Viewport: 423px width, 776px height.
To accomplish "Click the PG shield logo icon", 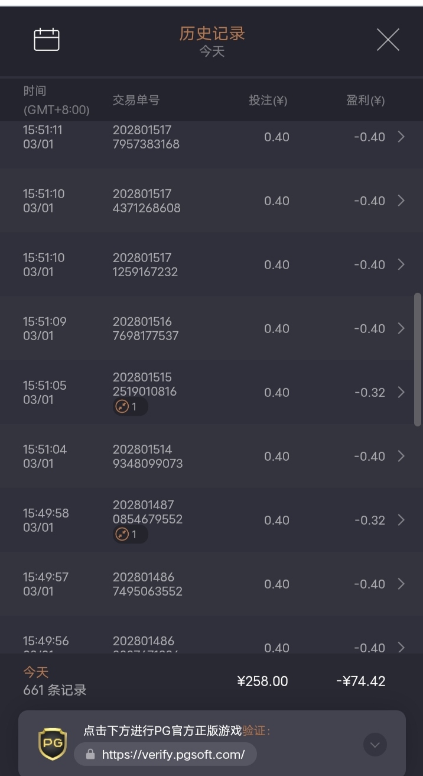I will [x=53, y=743].
